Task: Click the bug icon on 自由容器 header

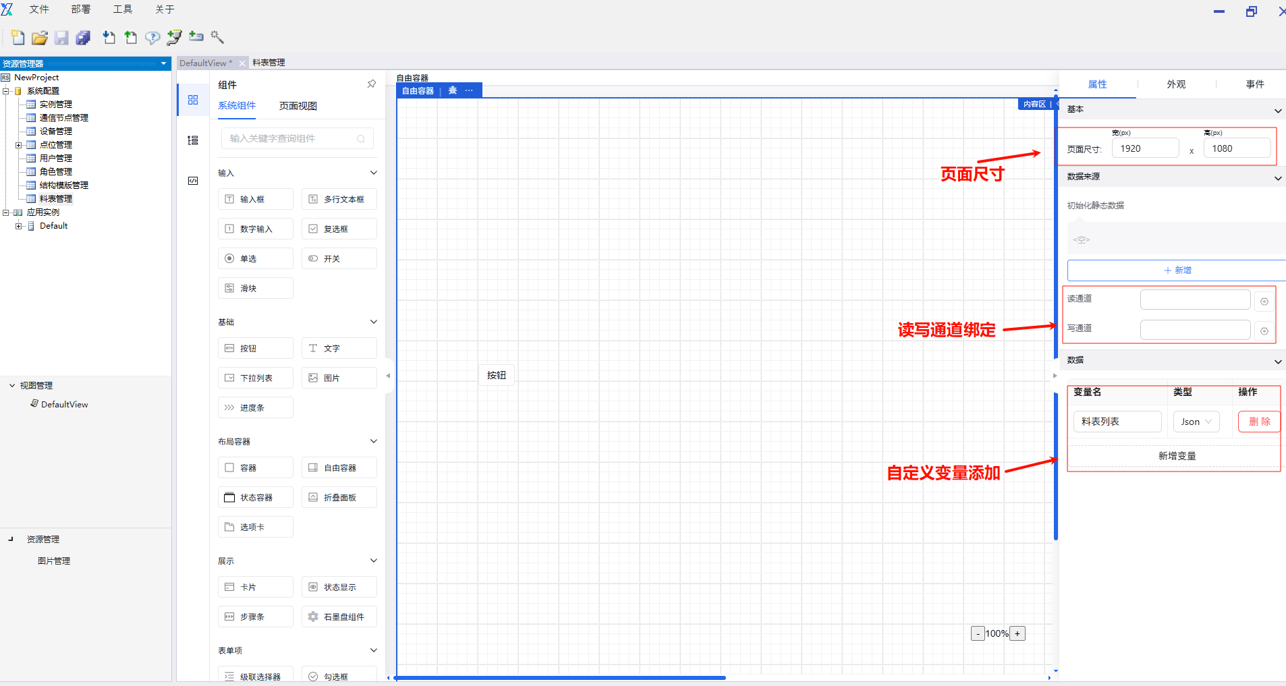Action: pos(453,90)
